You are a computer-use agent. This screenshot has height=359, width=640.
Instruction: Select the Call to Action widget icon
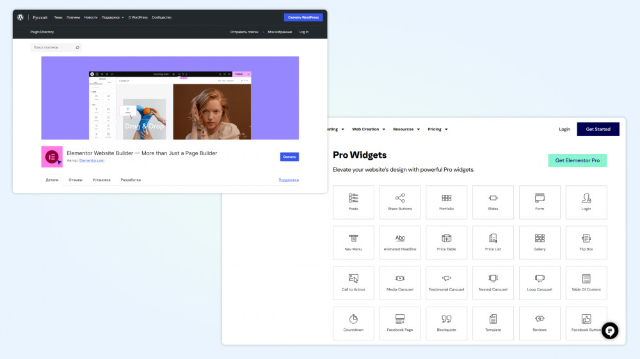click(353, 279)
